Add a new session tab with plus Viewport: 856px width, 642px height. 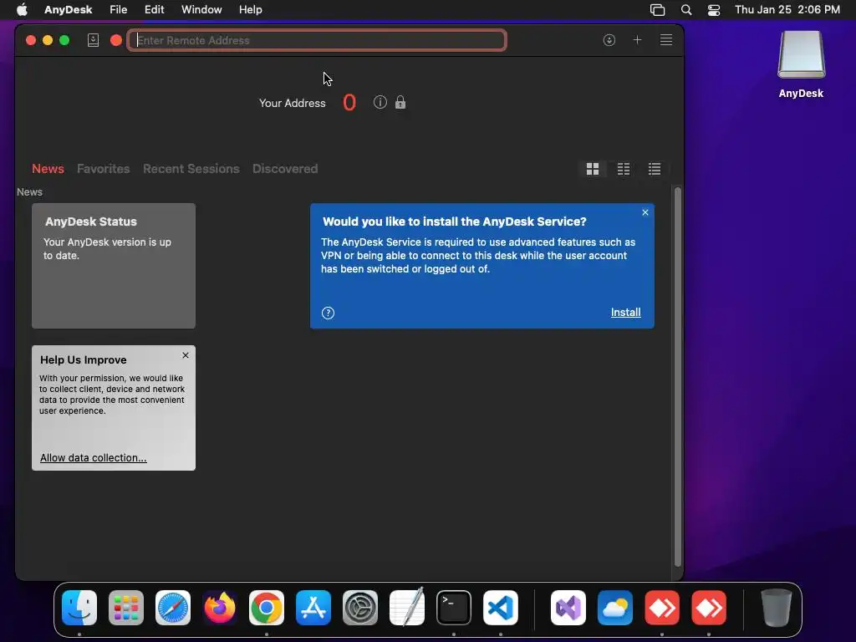[637, 40]
